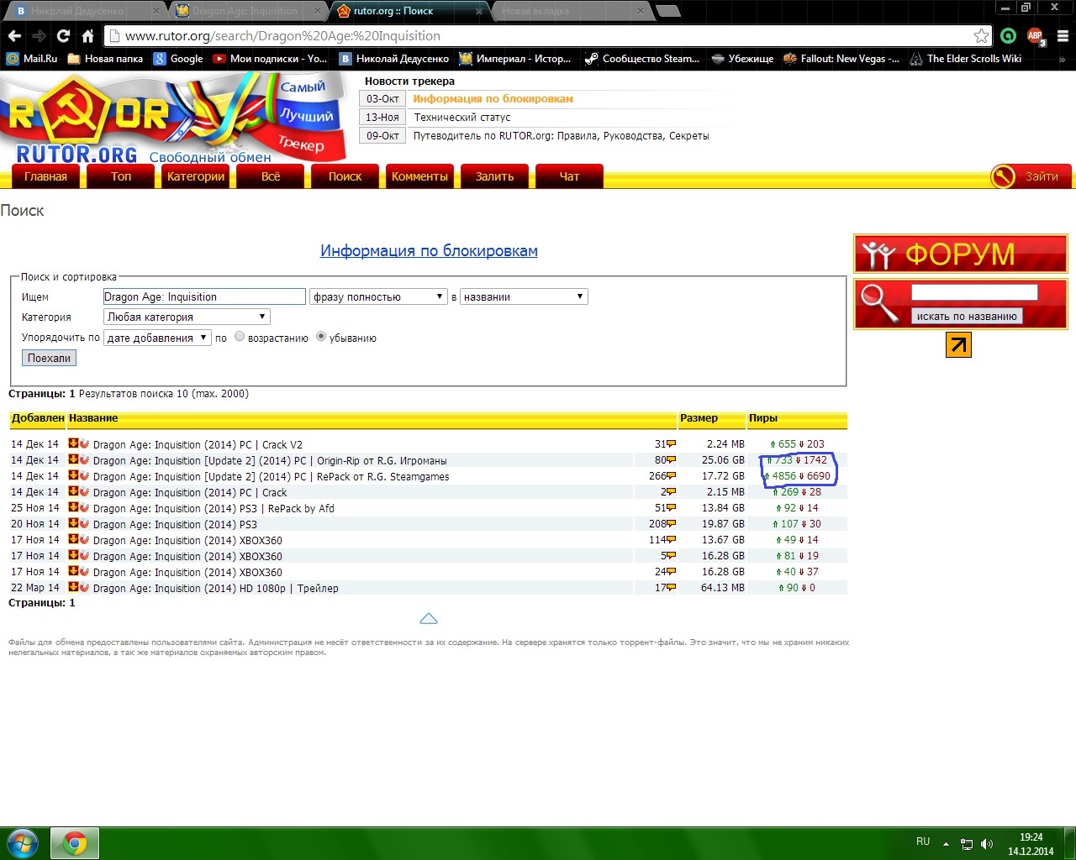Screen dimensions: 1076x860
Task: Expand bookmarks overflow chevron
Action: point(1062,59)
